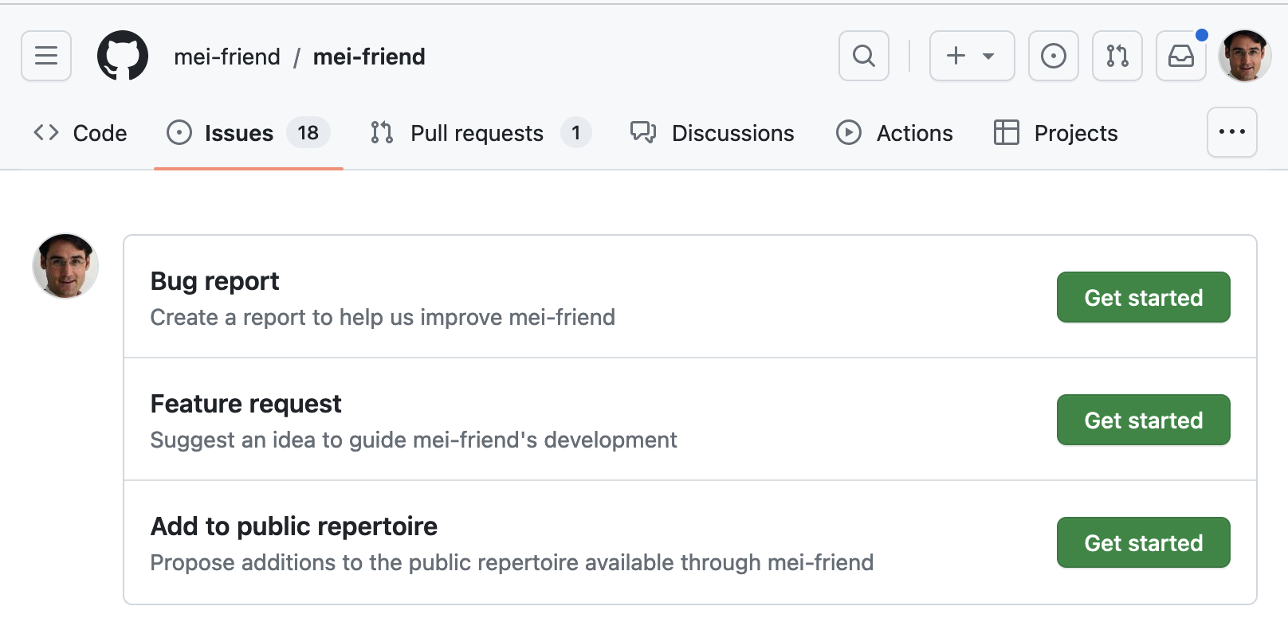Click the Pull requests count badge 1
The height and width of the screenshot is (618, 1288).
coord(575,132)
